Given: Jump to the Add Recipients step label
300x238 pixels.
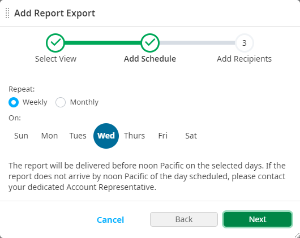Looking at the screenshot, I should (x=244, y=59).
